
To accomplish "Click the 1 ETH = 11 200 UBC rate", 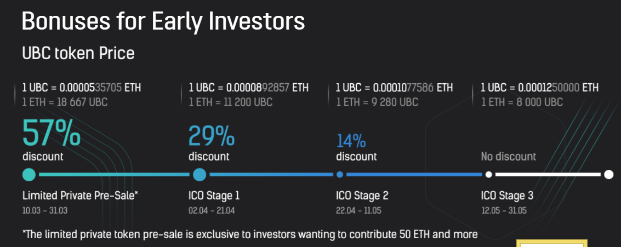I will pos(231,102).
